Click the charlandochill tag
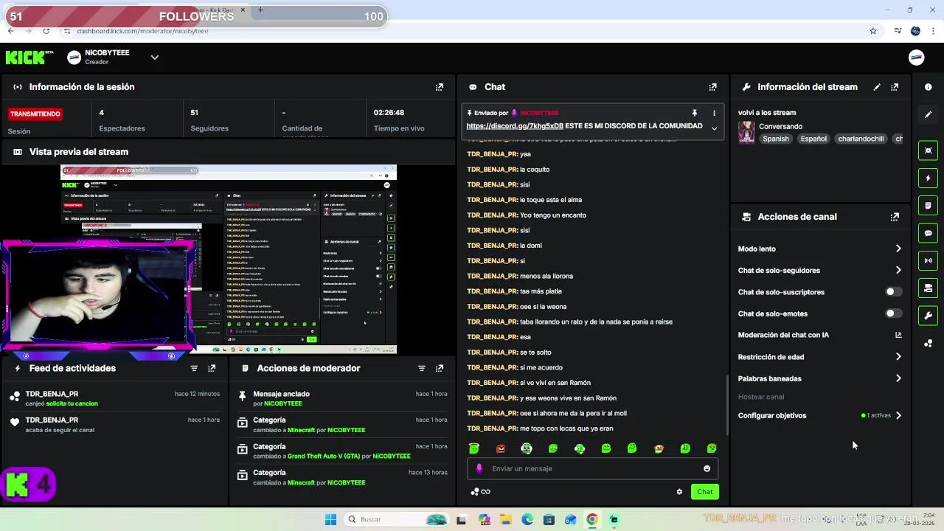The height and width of the screenshot is (531, 944). tap(861, 139)
